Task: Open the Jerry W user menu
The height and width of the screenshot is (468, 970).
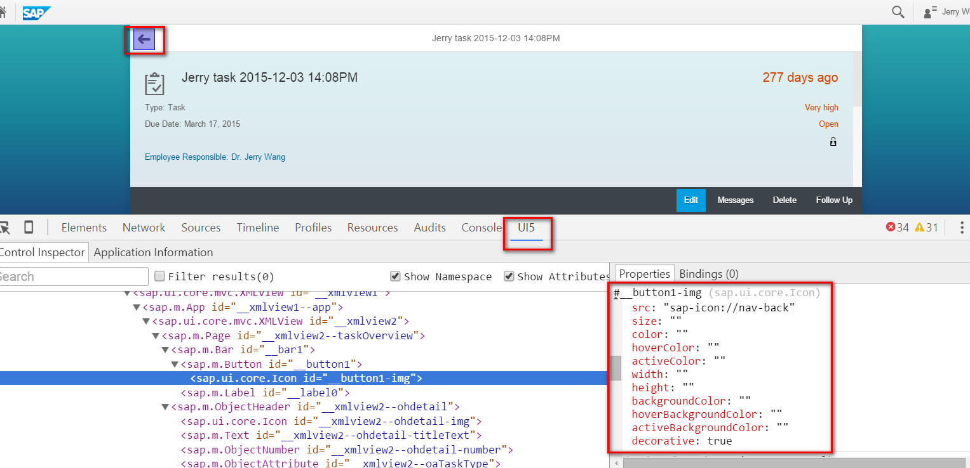Action: [947, 12]
